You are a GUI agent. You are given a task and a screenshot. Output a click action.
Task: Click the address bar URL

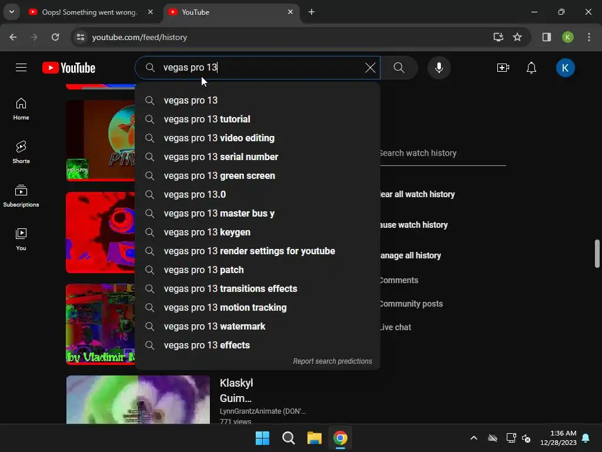[x=139, y=37]
